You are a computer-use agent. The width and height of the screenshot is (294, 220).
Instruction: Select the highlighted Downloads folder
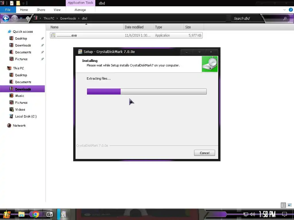tap(22, 89)
